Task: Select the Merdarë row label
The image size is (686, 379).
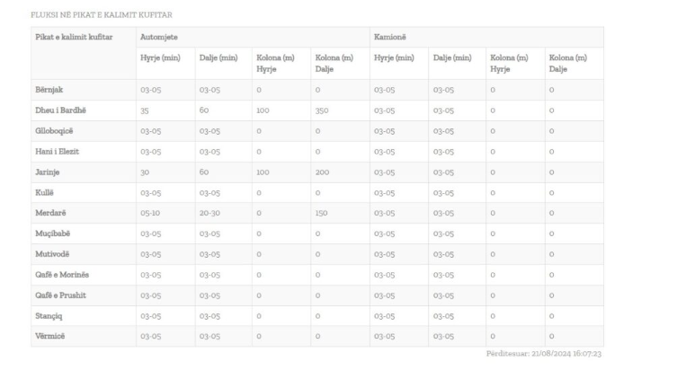Action: pos(50,213)
